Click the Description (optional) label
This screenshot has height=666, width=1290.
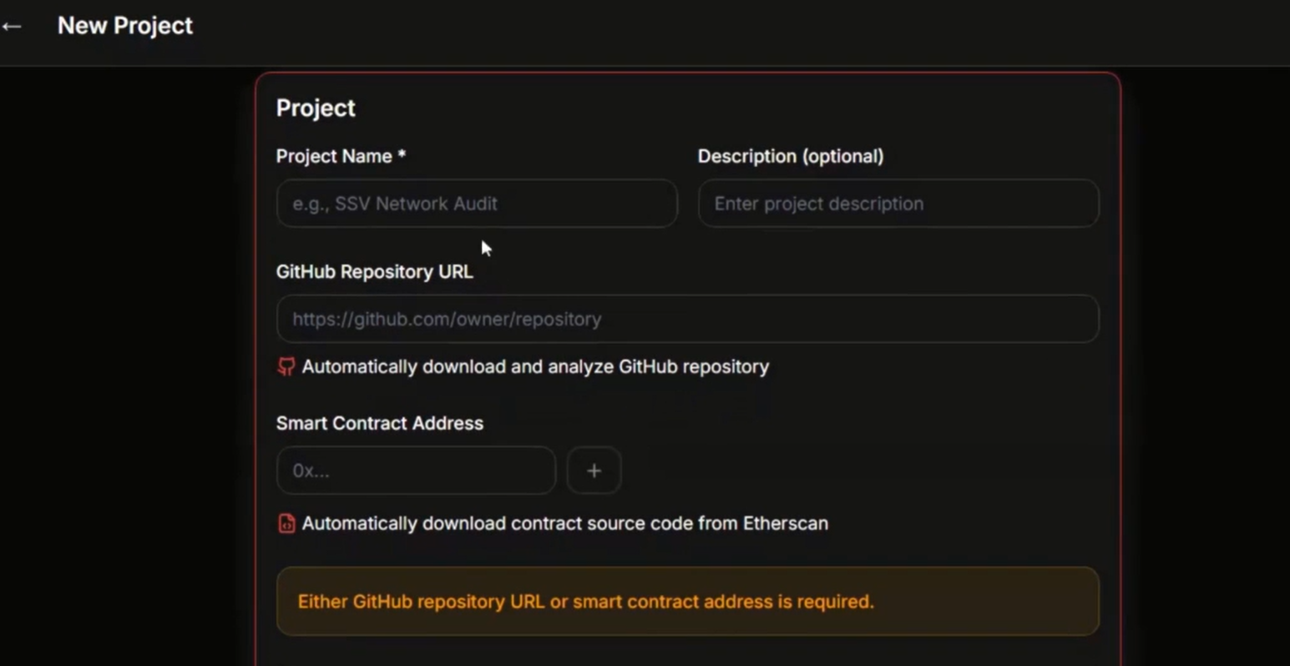coord(791,156)
